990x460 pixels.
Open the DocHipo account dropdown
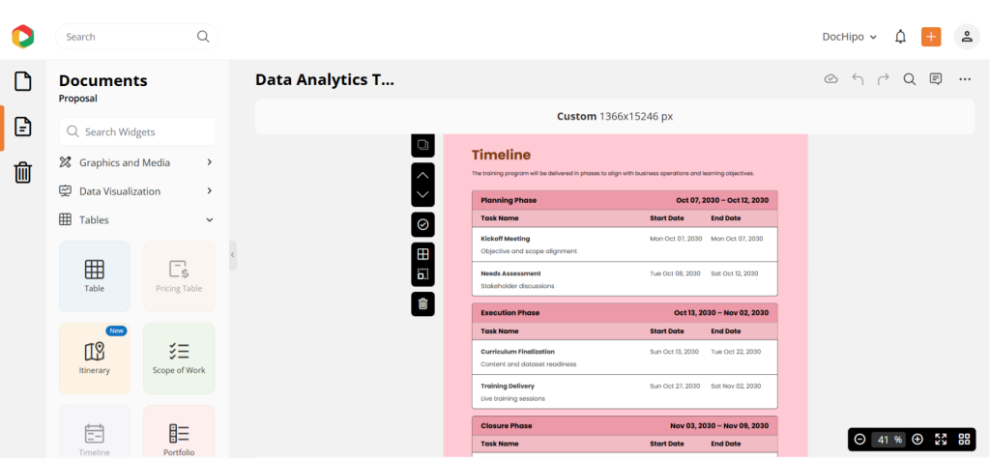click(x=850, y=37)
